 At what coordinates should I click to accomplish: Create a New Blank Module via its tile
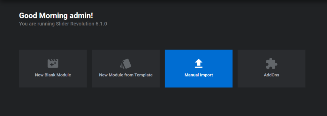[53, 68]
